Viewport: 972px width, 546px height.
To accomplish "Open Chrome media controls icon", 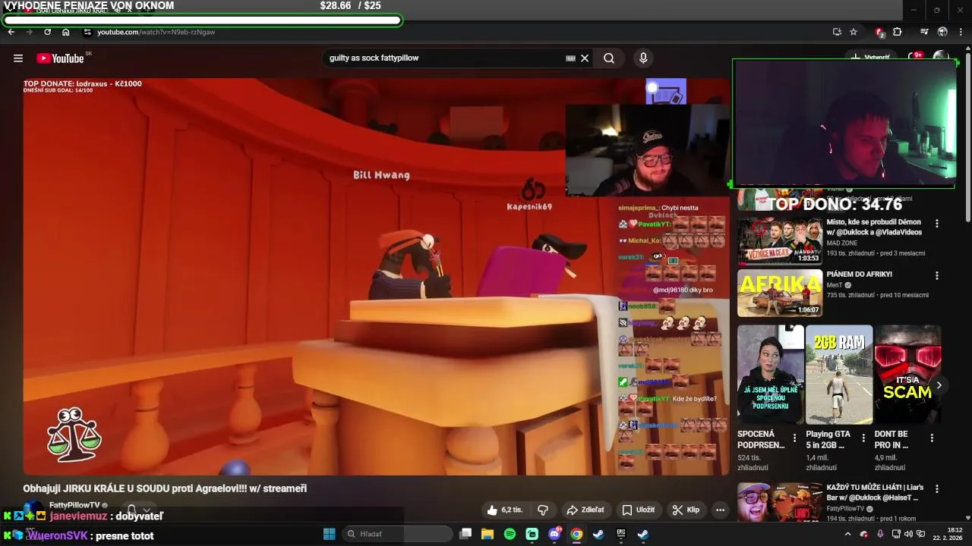I will pyautogui.click(x=924, y=32).
